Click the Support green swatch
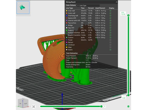Image resolution: width=147 pixels, height=110 pixels. (x=67, y=30)
